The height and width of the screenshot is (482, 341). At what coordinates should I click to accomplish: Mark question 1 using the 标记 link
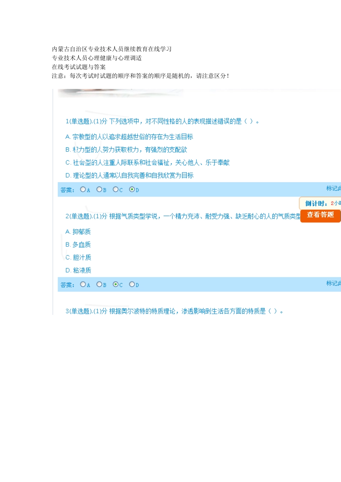point(333,188)
